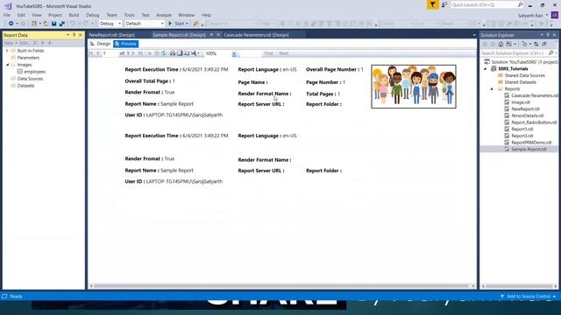561x315 pixels.
Task: Click the employees illustration in the report
Action: pyautogui.click(x=414, y=87)
